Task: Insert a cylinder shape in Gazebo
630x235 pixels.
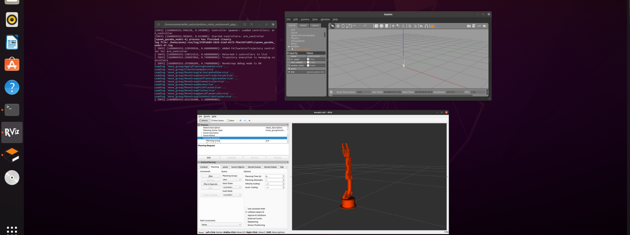Action: (387, 26)
